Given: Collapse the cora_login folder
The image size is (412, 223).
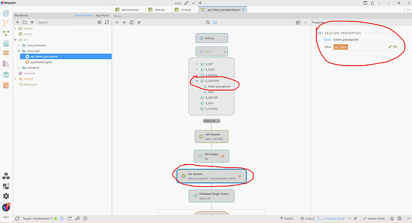Looking at the screenshot, I should (19, 51).
